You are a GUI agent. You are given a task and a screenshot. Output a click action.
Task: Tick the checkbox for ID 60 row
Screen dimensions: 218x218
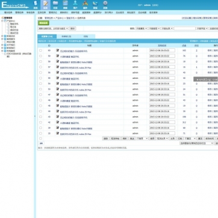click(40, 51)
